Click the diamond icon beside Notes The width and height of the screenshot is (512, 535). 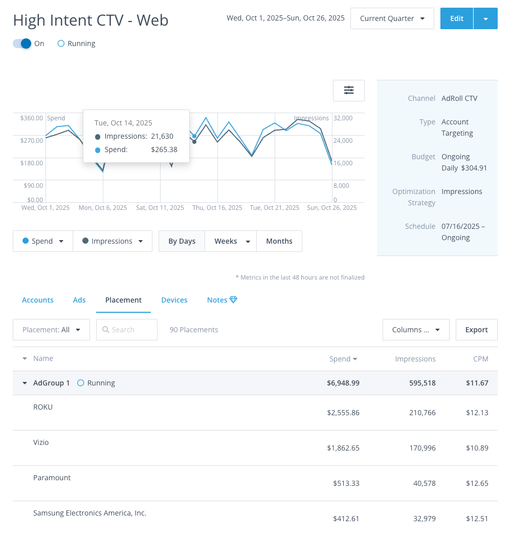[x=234, y=300]
